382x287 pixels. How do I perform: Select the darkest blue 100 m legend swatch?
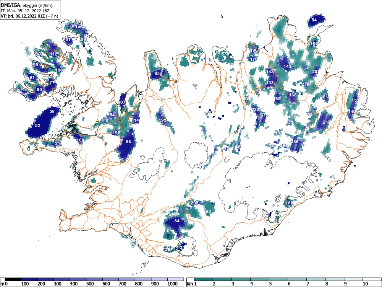pos(29,279)
